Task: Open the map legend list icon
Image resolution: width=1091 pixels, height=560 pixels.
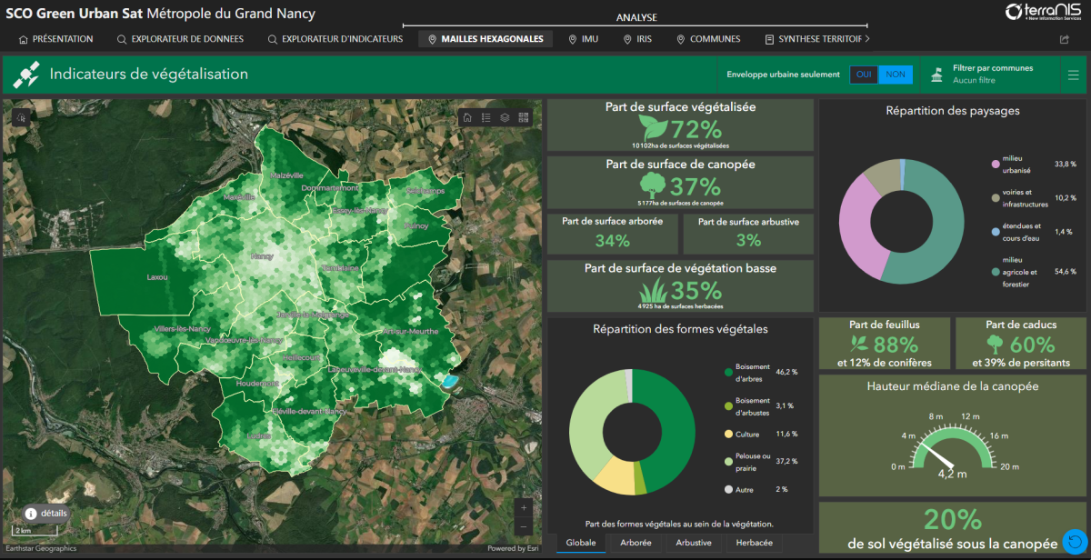Action: coord(485,117)
